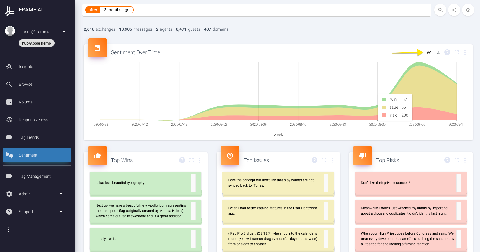Go to Responsiveness section
Image resolution: width=480 pixels, height=252 pixels.
[x=37, y=120]
